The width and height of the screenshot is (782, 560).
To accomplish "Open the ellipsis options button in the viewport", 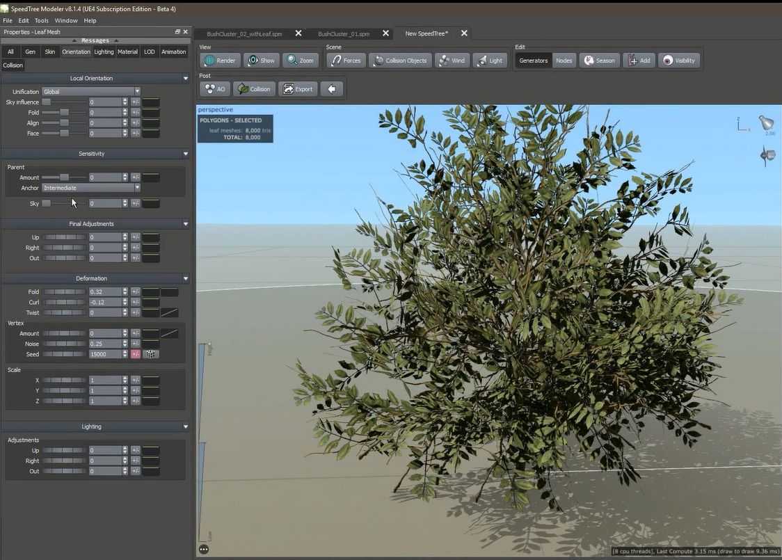I will 203,549.
